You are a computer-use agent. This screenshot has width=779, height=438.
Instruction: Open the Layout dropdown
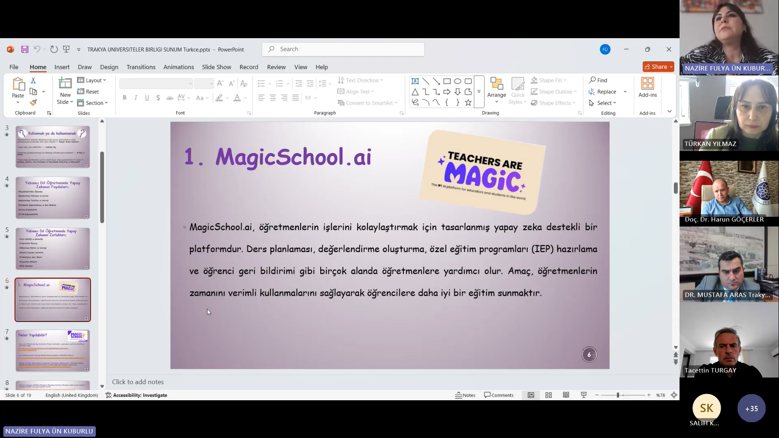[92, 80]
